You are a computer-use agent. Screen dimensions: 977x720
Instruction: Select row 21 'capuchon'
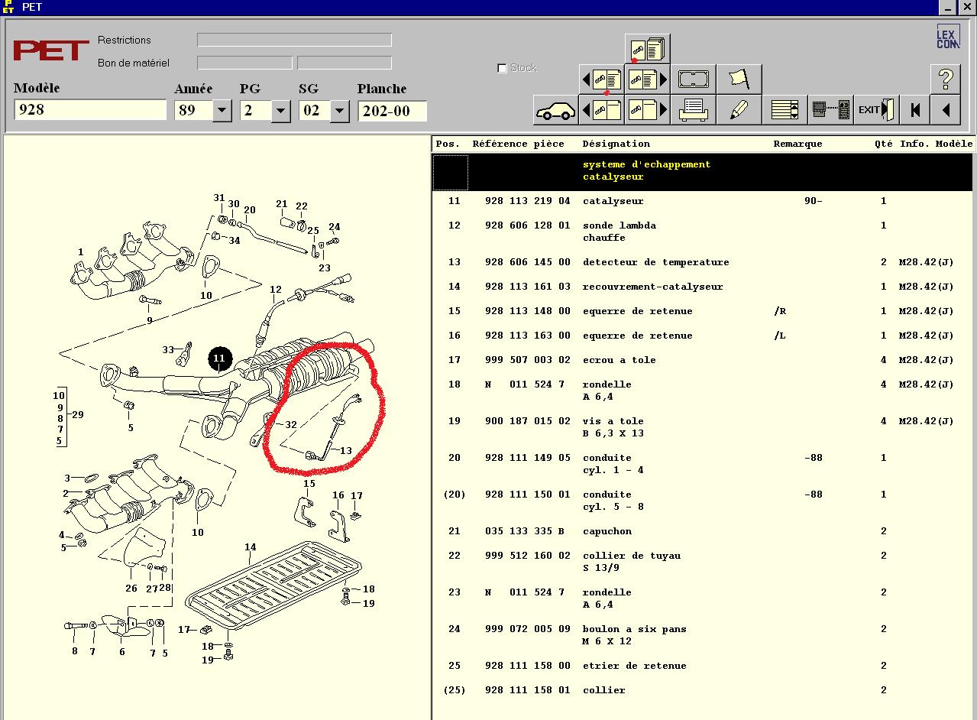point(703,531)
